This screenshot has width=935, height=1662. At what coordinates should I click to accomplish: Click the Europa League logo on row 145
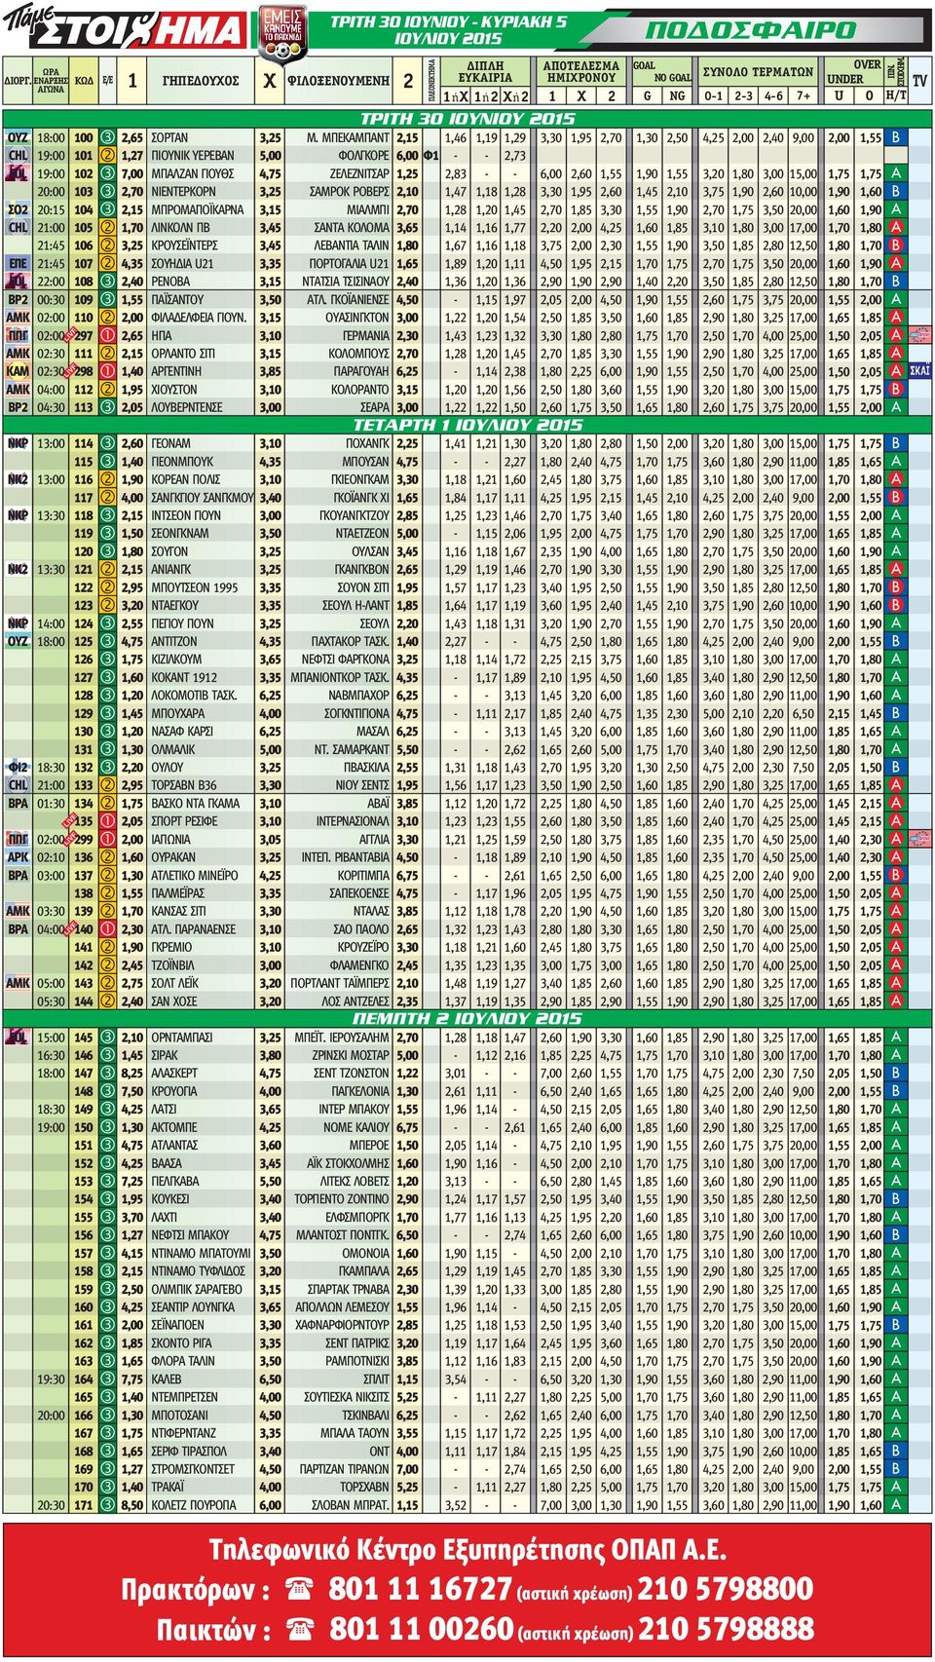[x=18, y=1037]
